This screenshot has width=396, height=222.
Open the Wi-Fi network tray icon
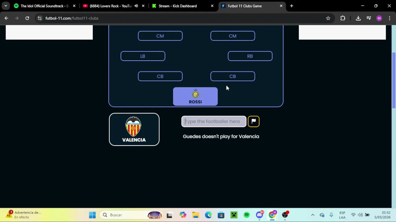tap(353, 215)
